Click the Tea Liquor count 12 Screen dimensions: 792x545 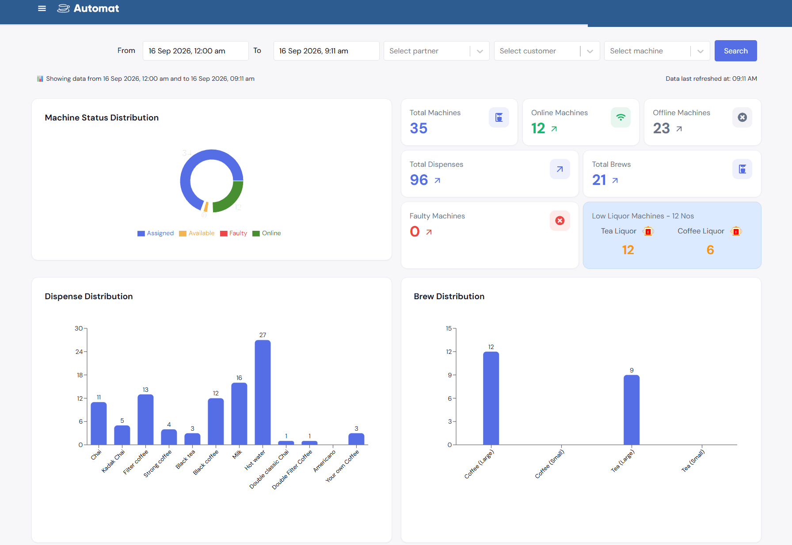(x=628, y=250)
